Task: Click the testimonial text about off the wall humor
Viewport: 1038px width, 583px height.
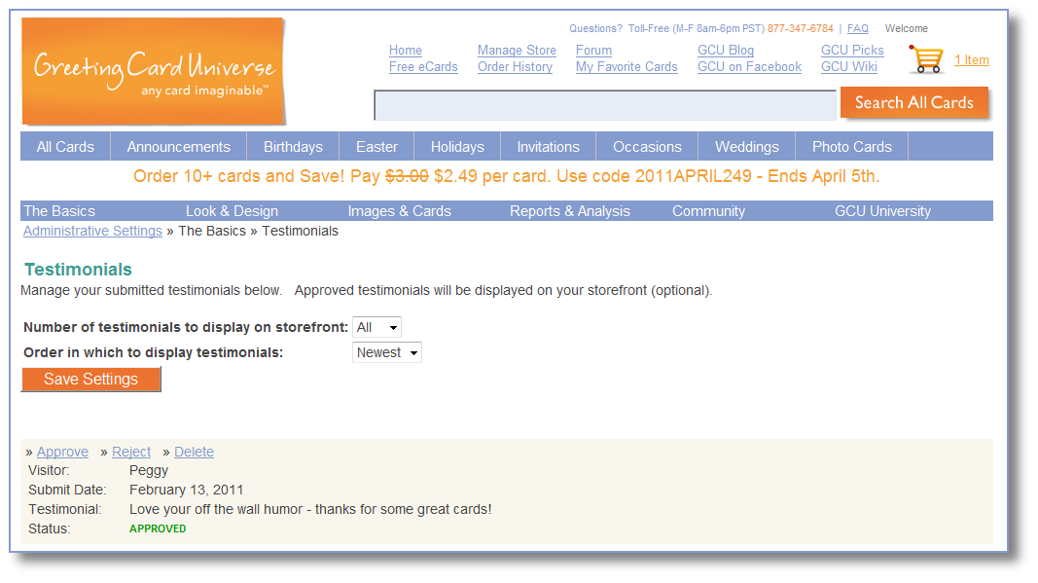Action: tap(310, 509)
